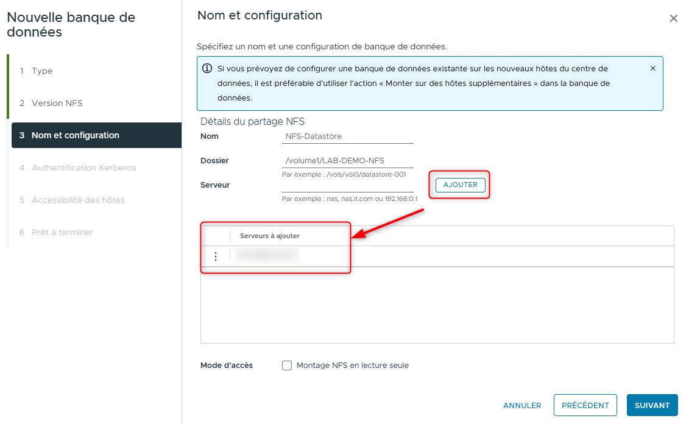The height and width of the screenshot is (424, 689).
Task: Go to step 2 Version NFS
Action: click(57, 103)
